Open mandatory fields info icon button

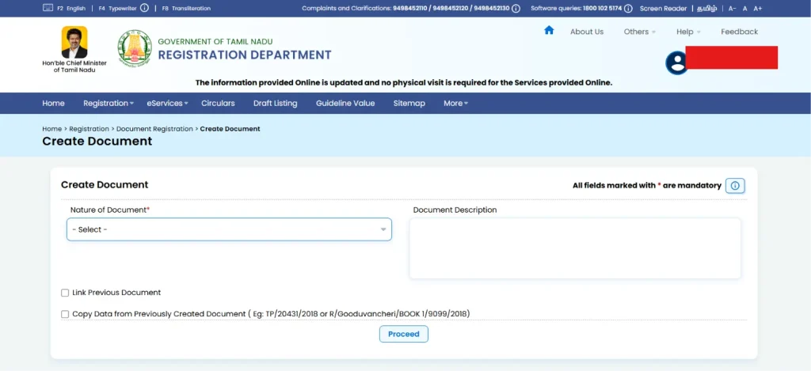click(735, 185)
